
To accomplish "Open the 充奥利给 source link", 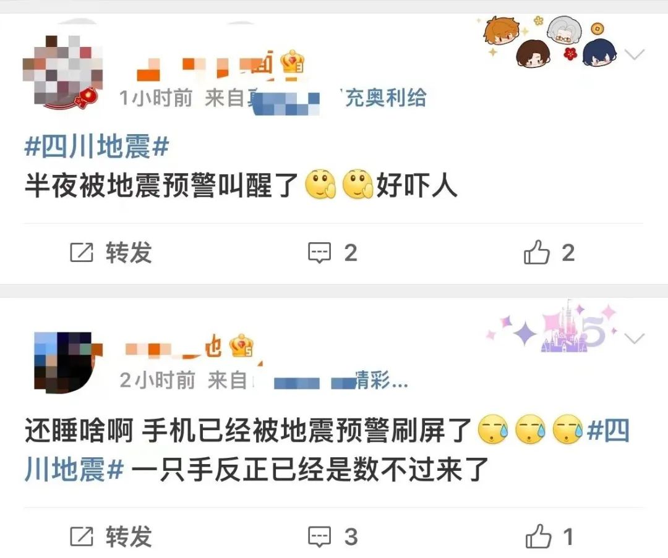I will click(385, 98).
